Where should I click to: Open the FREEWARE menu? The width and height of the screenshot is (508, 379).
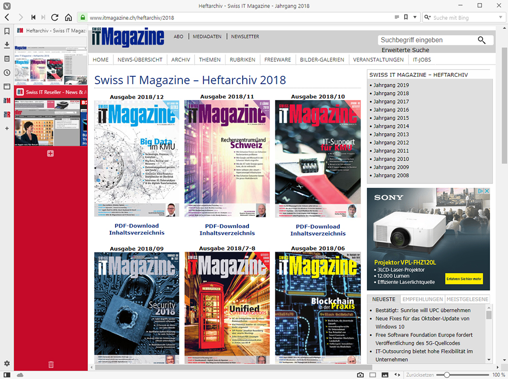tap(278, 59)
